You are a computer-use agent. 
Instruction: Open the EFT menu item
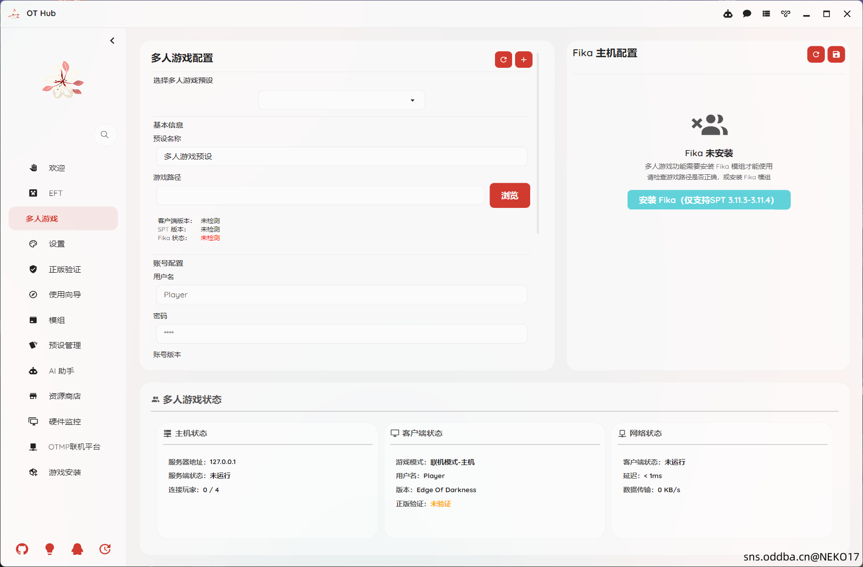tap(63, 193)
